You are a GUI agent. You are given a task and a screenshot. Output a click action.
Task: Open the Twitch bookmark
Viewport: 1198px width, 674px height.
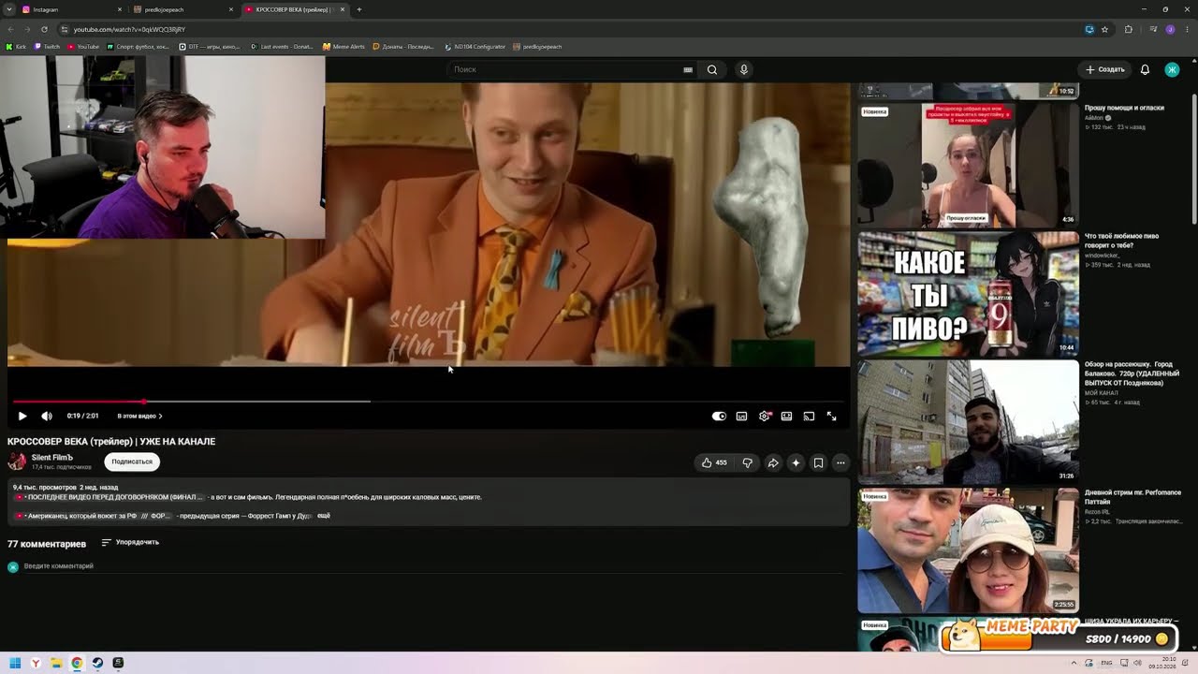coord(47,46)
